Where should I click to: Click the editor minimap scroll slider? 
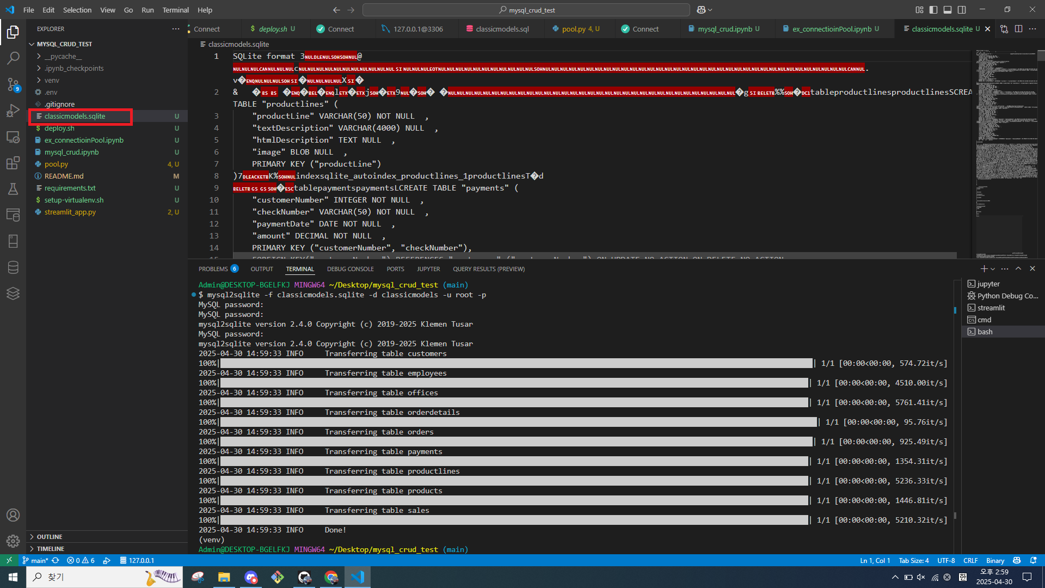pos(1041,56)
